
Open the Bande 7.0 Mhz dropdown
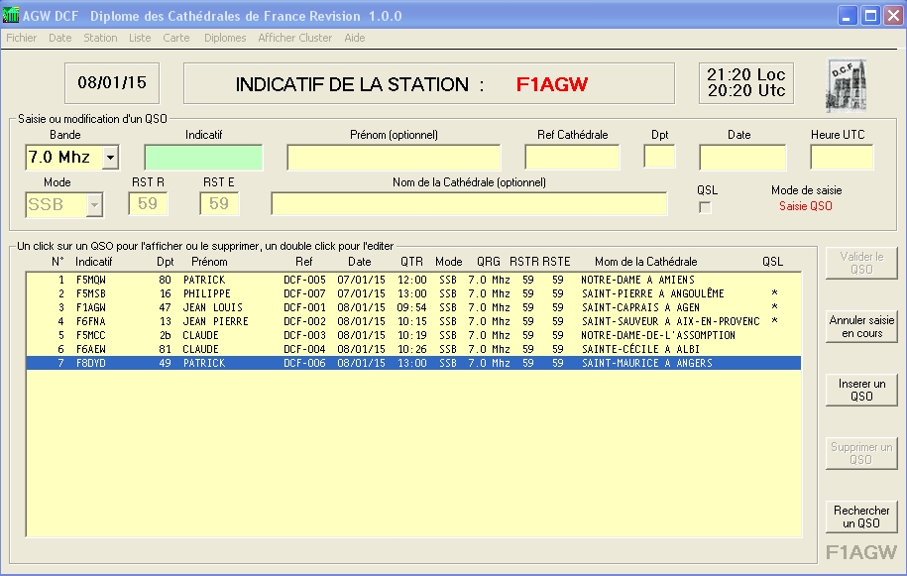coord(110,157)
